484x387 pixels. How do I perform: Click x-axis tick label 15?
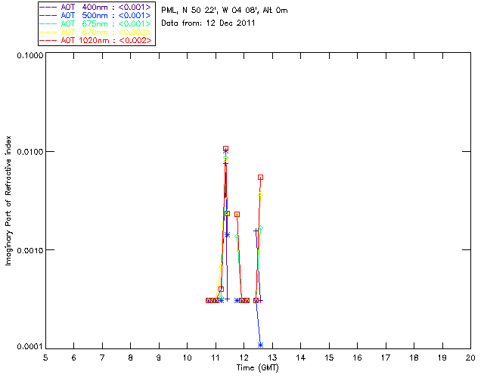pyautogui.click(x=329, y=358)
